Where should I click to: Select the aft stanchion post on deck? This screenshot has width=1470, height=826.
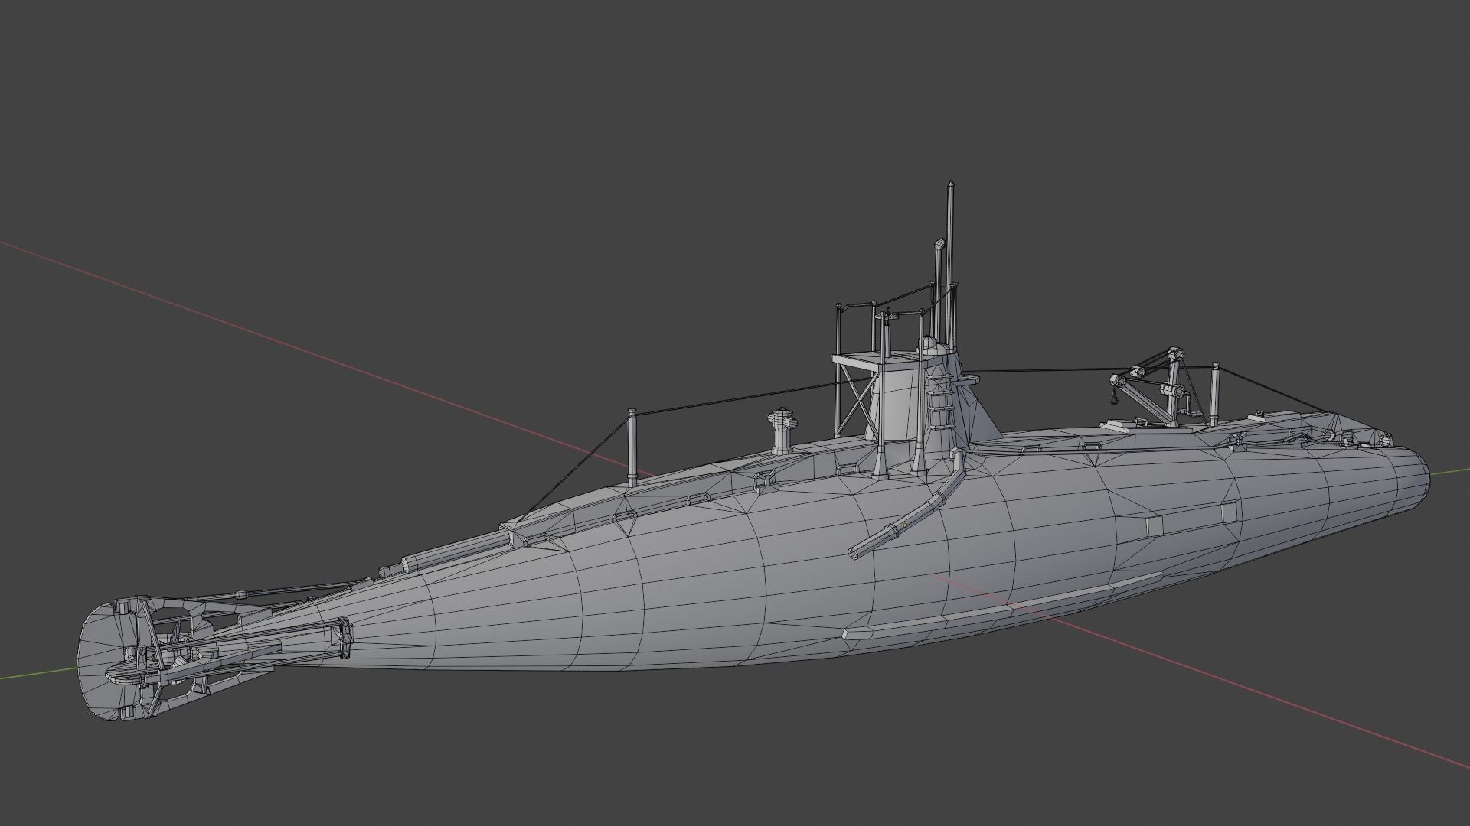(632, 448)
